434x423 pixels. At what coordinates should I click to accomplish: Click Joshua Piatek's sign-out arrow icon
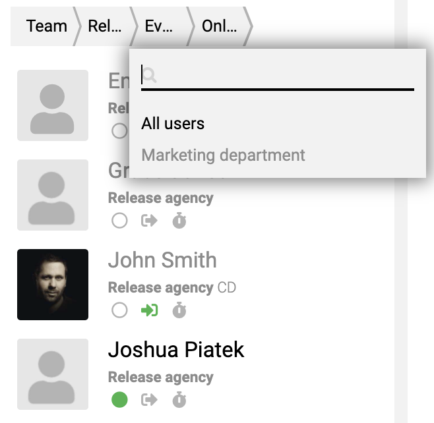tap(149, 400)
